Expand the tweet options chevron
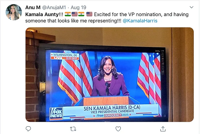Image resolution: width=200 pixels, height=134 pixels. [191, 7]
